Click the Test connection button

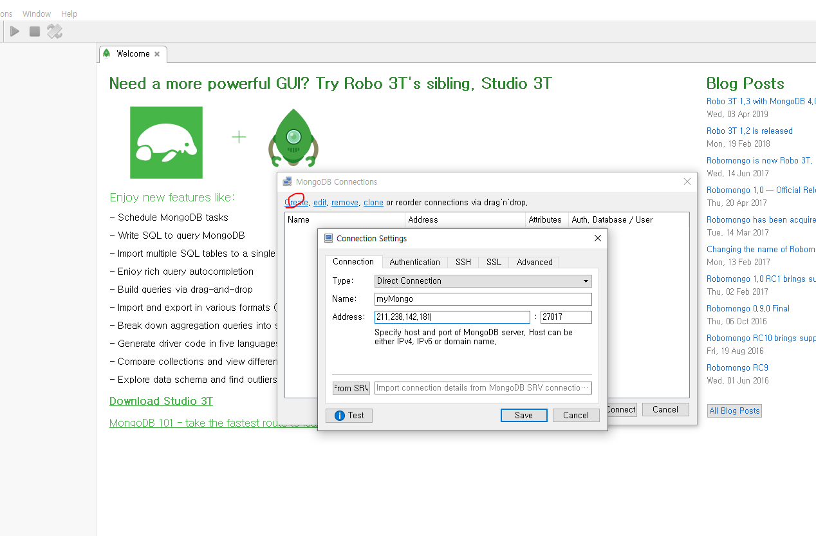click(x=349, y=415)
